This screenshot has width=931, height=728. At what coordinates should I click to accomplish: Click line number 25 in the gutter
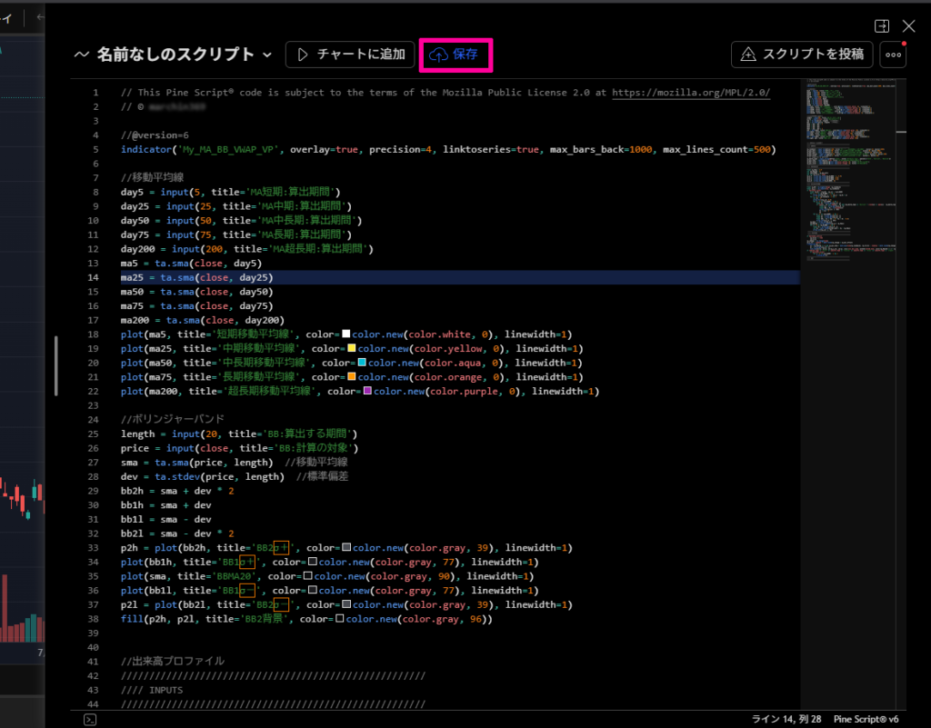tap(95, 434)
